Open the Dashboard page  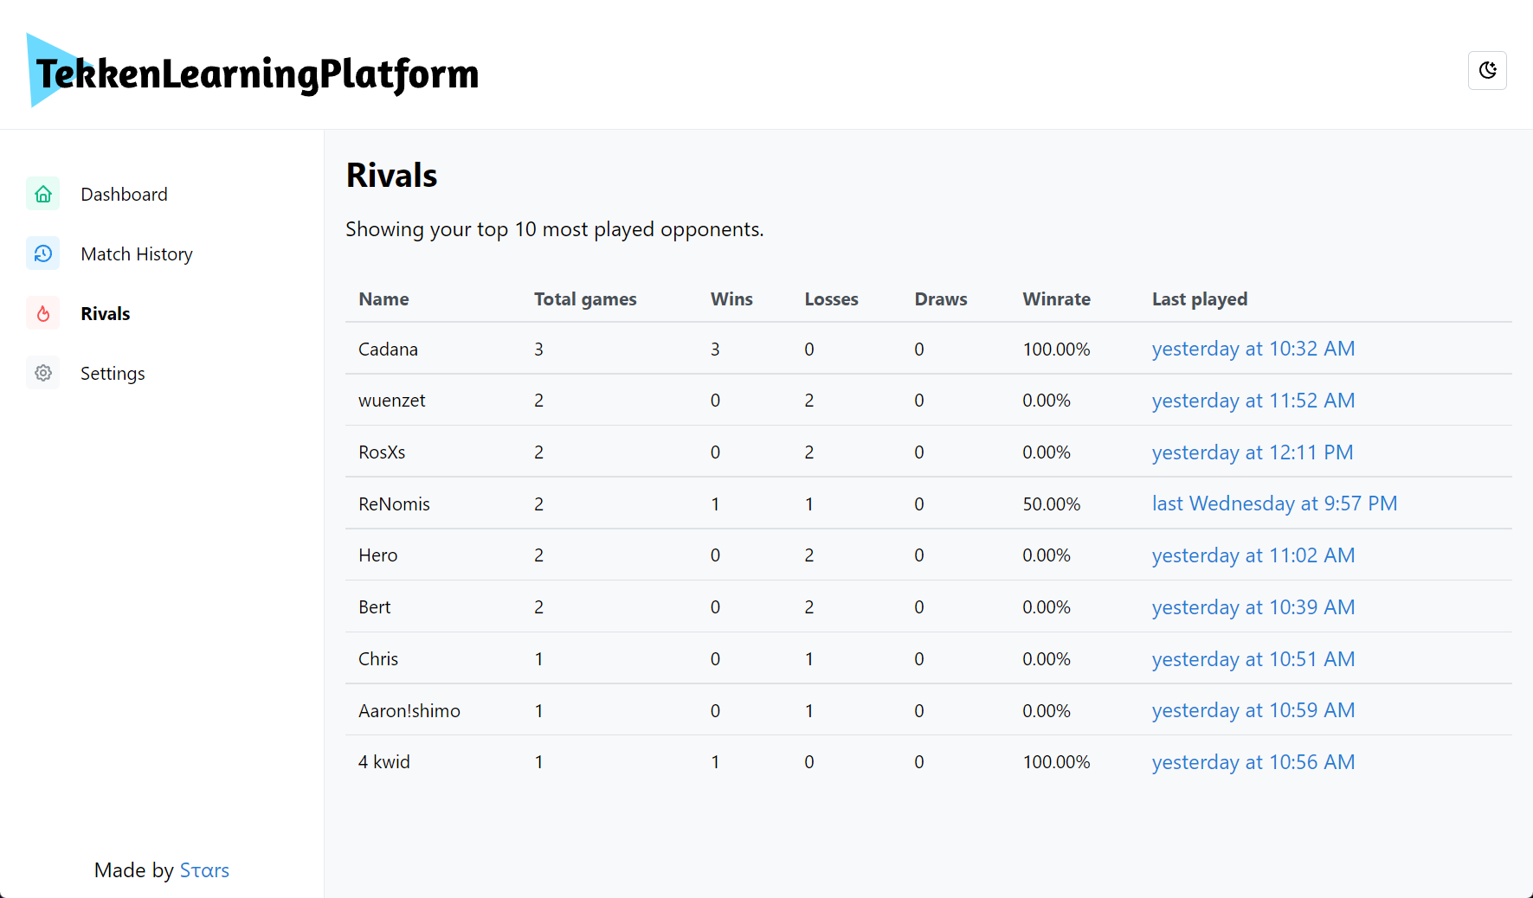point(124,195)
